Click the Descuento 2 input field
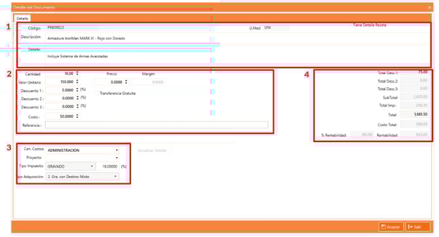The height and width of the screenshot is (237, 439). 60,98
